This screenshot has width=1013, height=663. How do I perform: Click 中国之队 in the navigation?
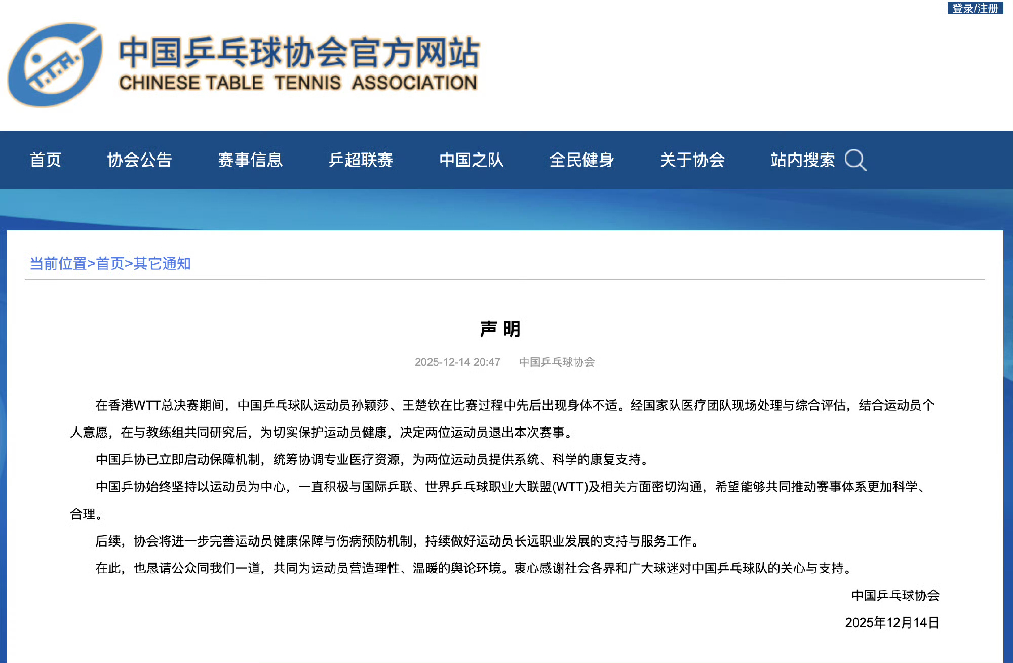(x=471, y=160)
